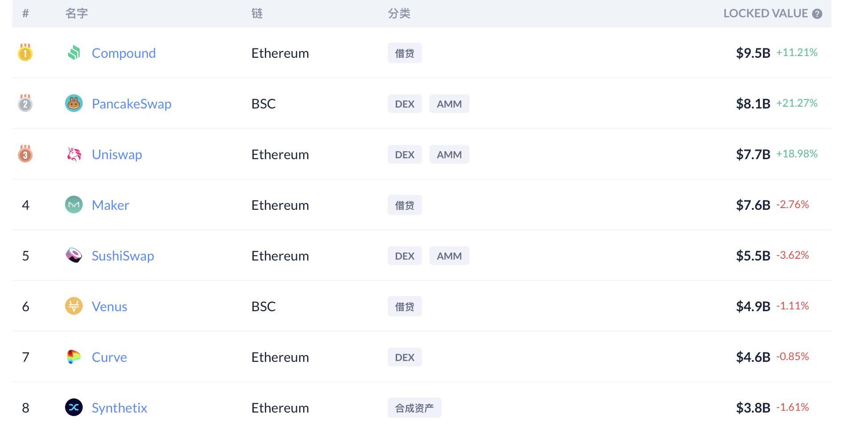Click the Venus logo icon
Image resolution: width=843 pixels, height=425 pixels.
[x=74, y=306]
